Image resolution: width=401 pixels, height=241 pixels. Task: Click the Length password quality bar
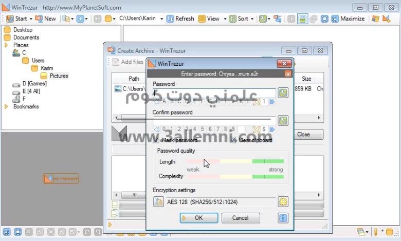(235, 161)
